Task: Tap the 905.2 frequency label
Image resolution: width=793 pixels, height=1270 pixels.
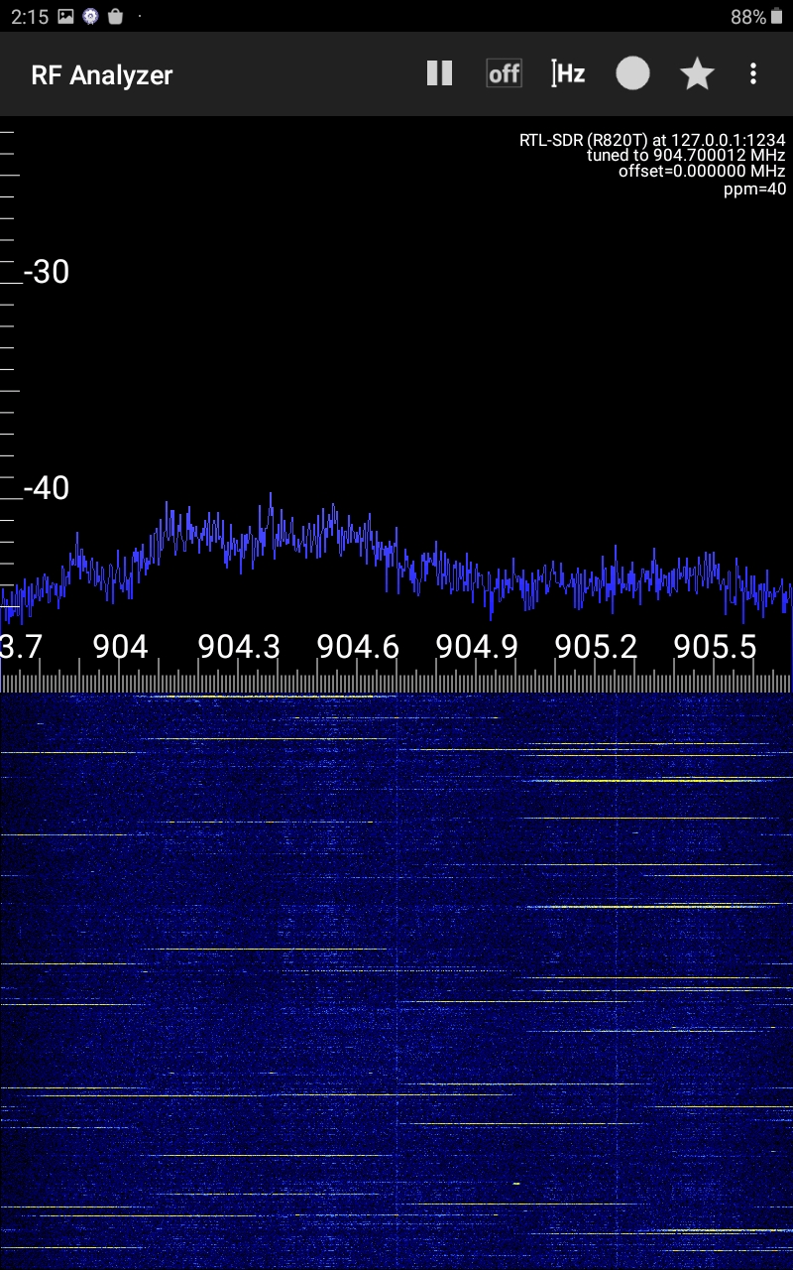Action: 596,647
